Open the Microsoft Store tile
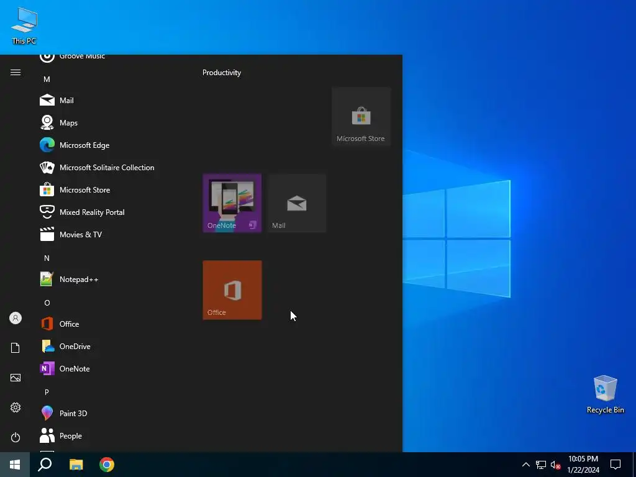This screenshot has width=636, height=477. [361, 116]
